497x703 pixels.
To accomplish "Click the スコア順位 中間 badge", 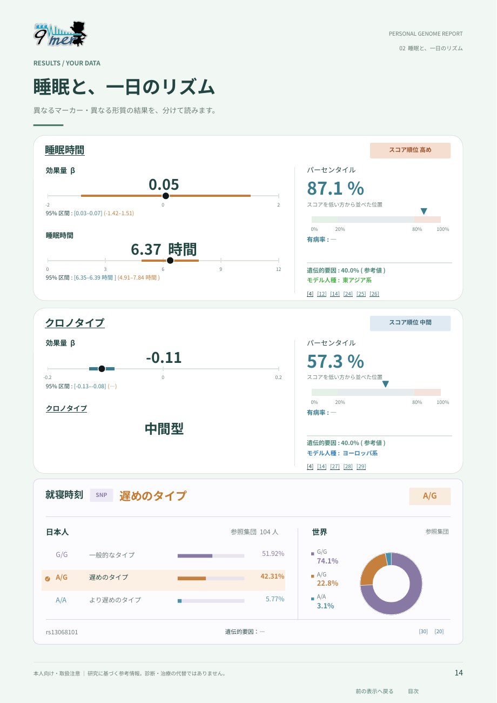I will (410, 323).
